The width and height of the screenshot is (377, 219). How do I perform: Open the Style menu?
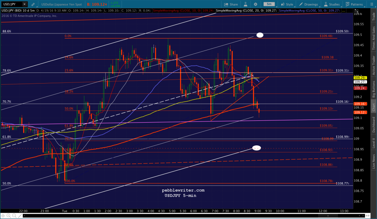[287, 4]
